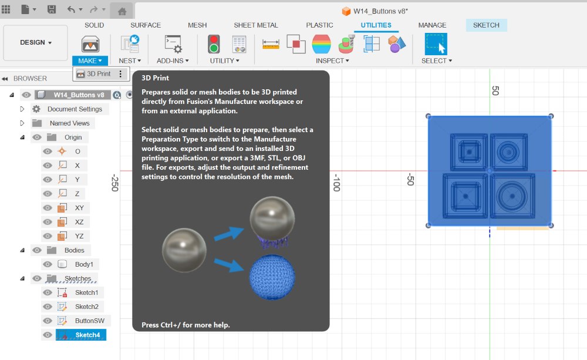This screenshot has width=587, height=360.
Task: Undo the last action
Action: (x=71, y=9)
